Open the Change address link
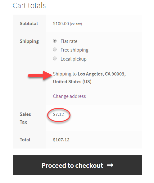154x183 pixels. coord(69,96)
